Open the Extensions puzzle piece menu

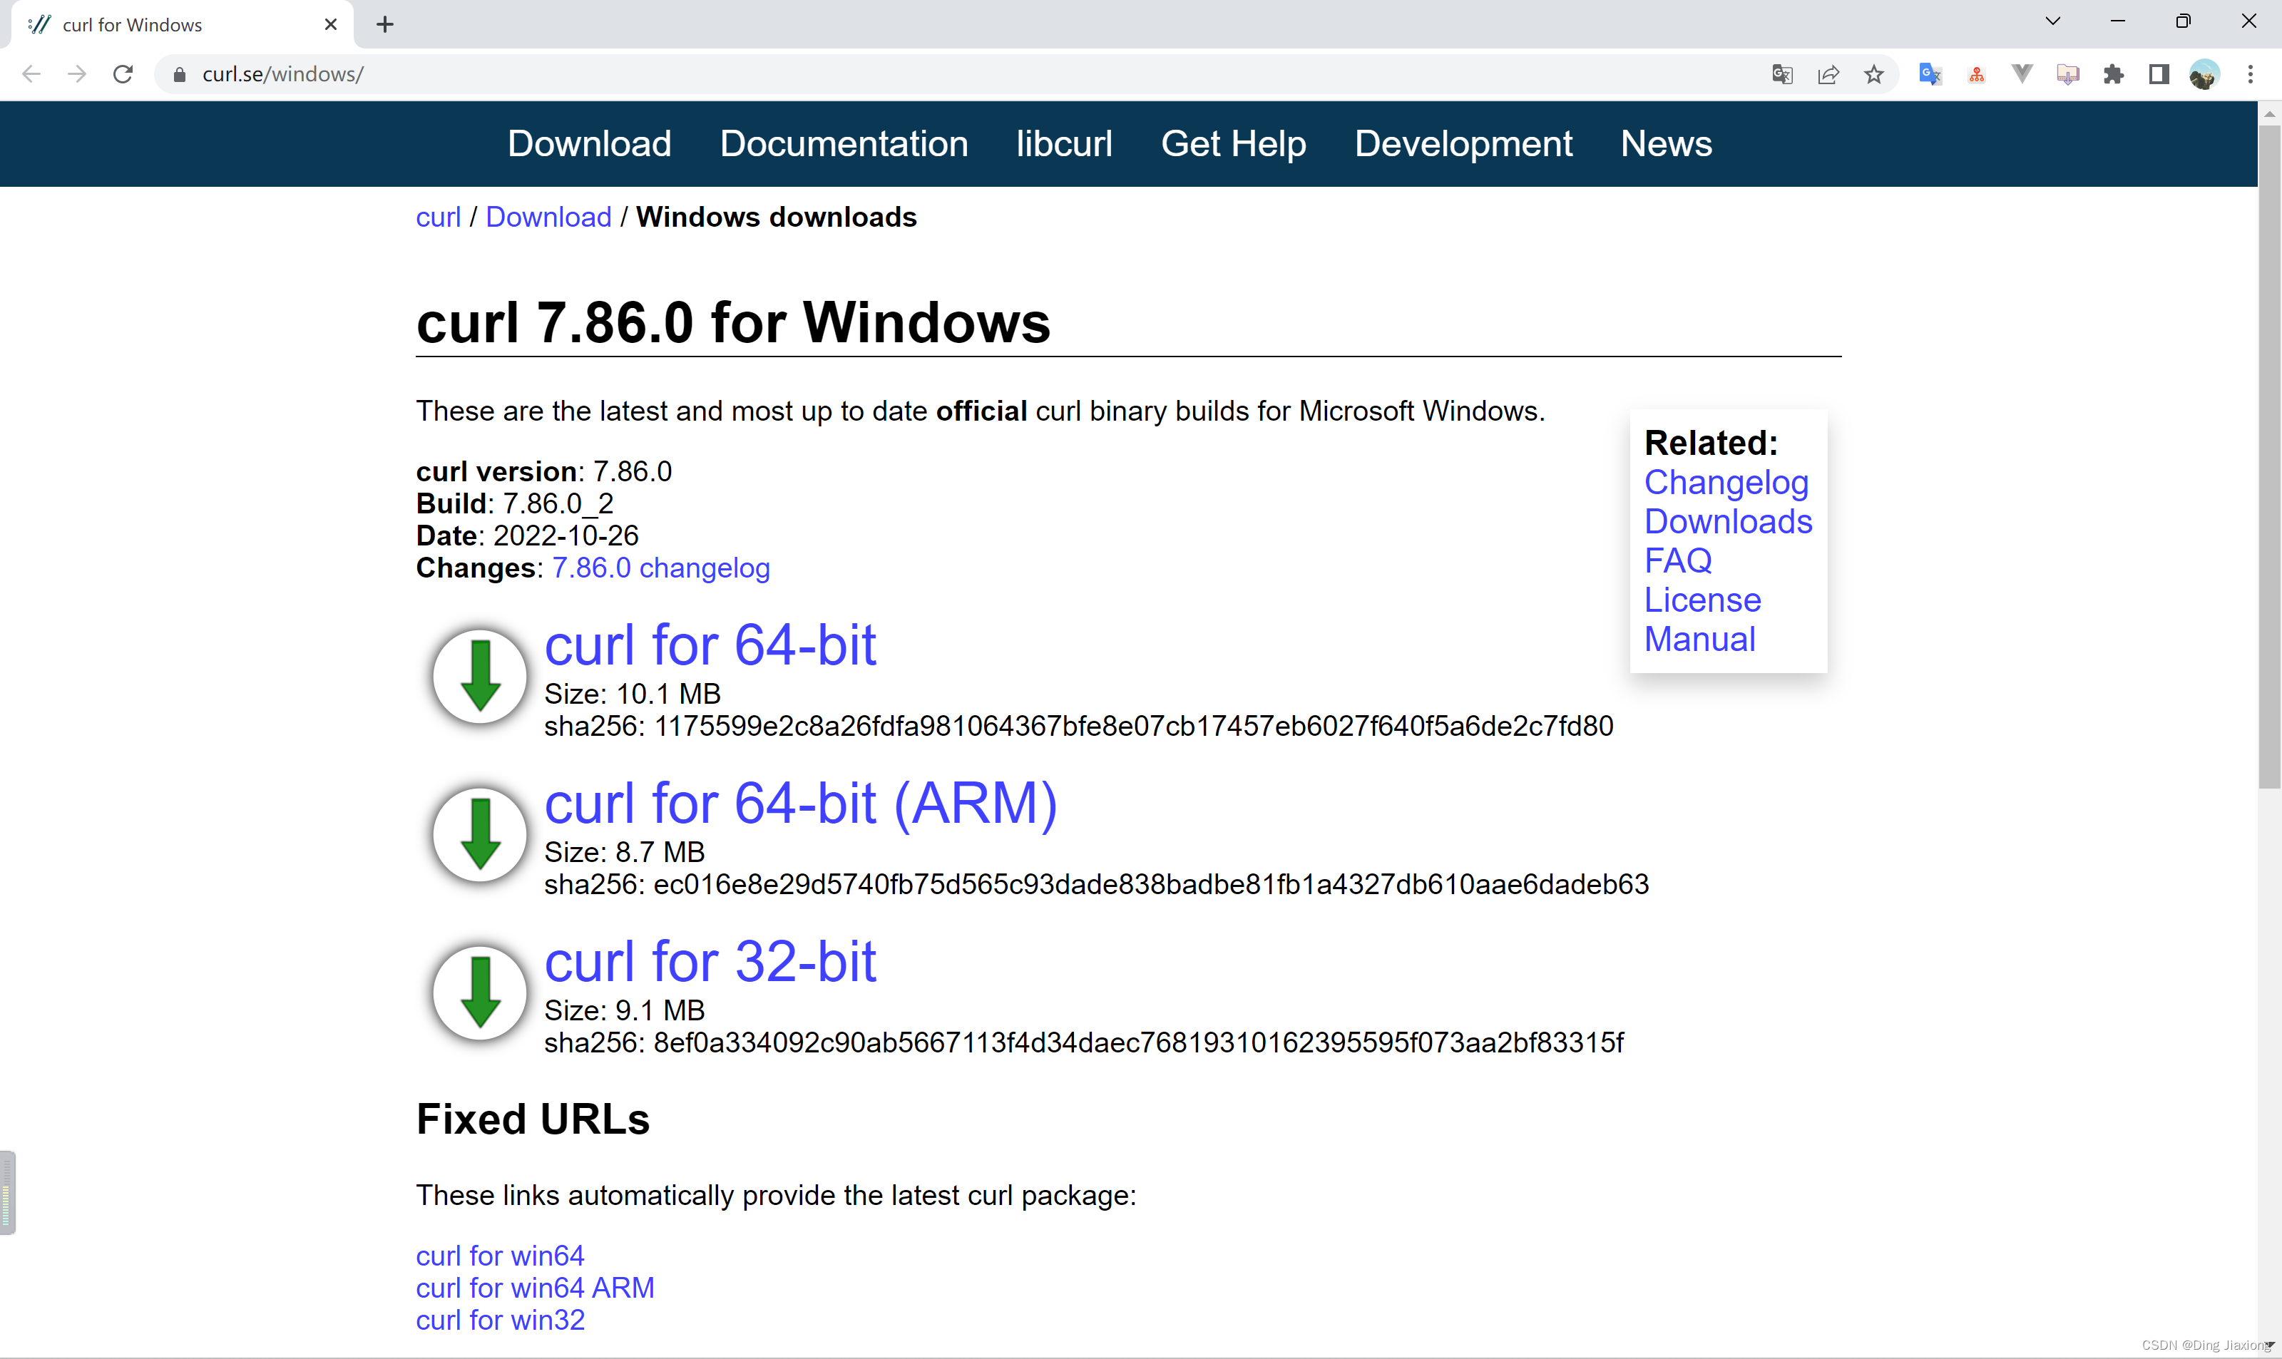point(2114,74)
